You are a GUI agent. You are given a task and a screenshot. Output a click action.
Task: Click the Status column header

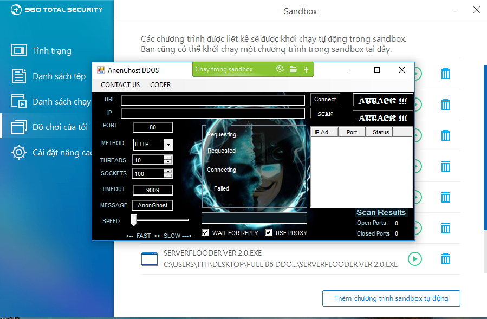[x=379, y=132]
